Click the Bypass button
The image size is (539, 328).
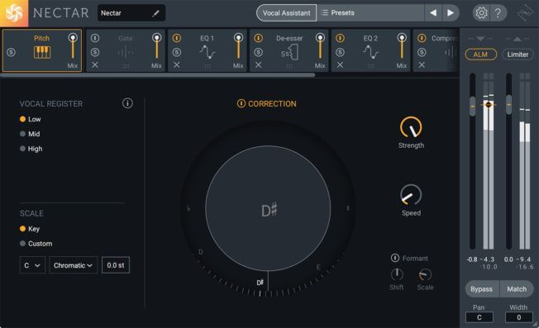click(482, 289)
